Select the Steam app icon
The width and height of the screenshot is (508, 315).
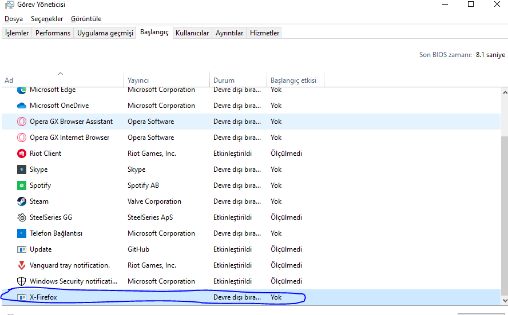click(22, 201)
